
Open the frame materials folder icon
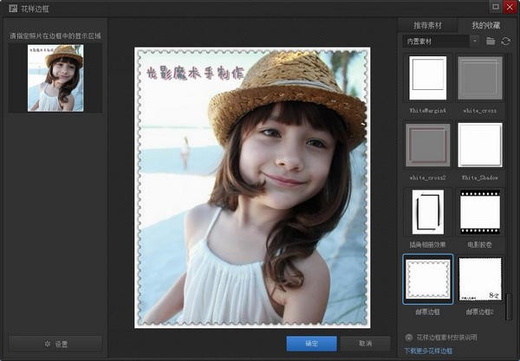tap(491, 41)
